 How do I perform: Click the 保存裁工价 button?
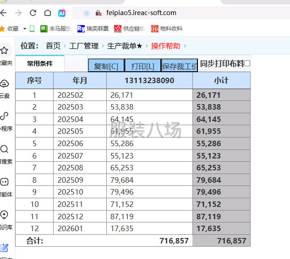click(x=180, y=66)
